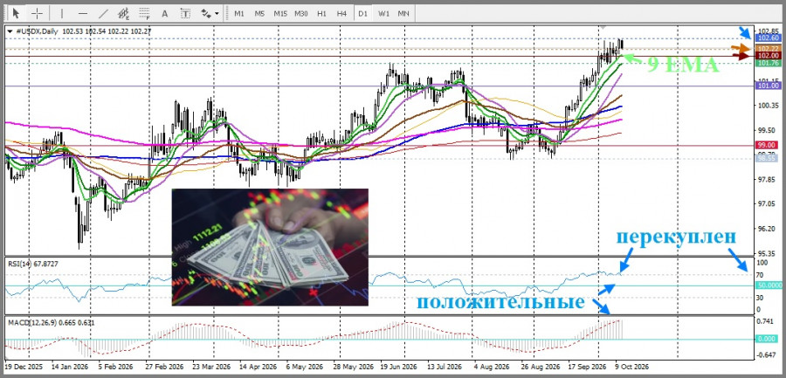Select the Text Label tool (T)
The width and height of the screenshot is (786, 378).
coord(185,14)
